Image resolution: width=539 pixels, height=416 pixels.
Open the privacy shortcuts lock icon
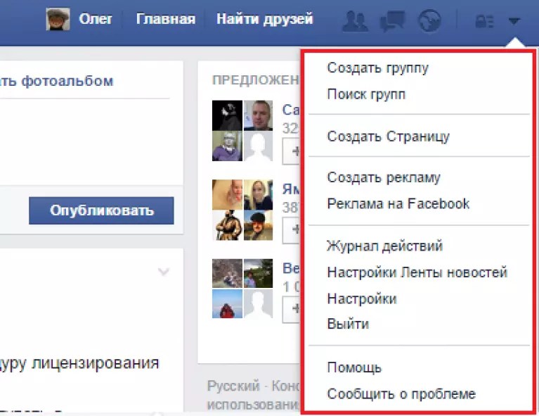coord(484,21)
